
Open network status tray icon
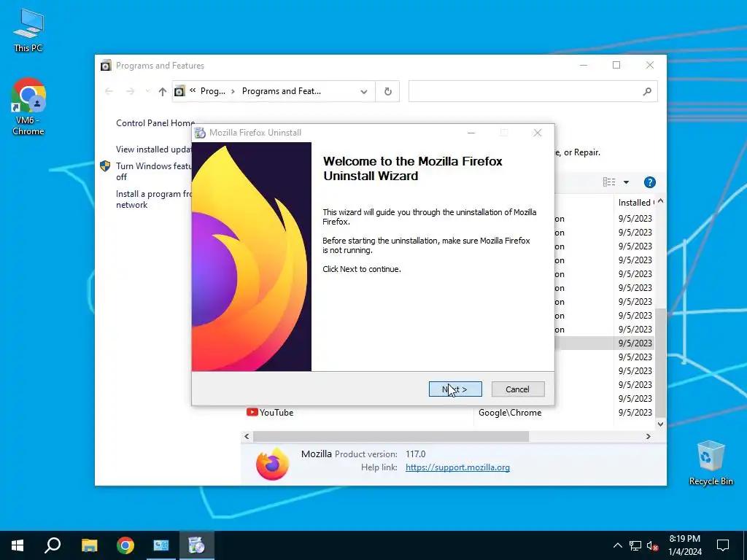635,545
